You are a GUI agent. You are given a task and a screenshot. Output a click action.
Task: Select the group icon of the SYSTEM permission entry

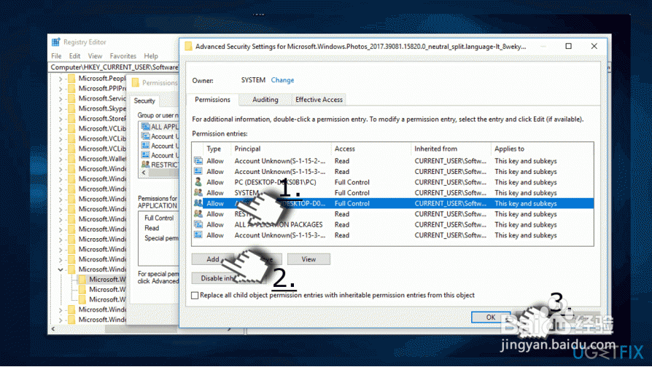tap(198, 193)
